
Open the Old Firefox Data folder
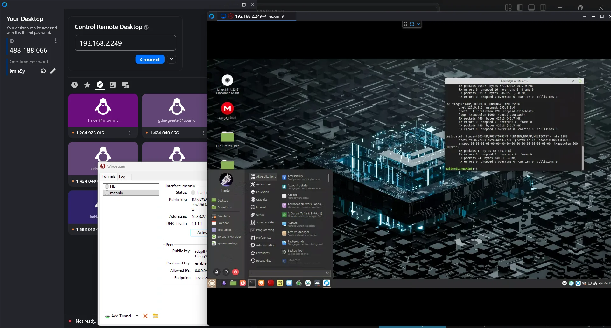[228, 140]
